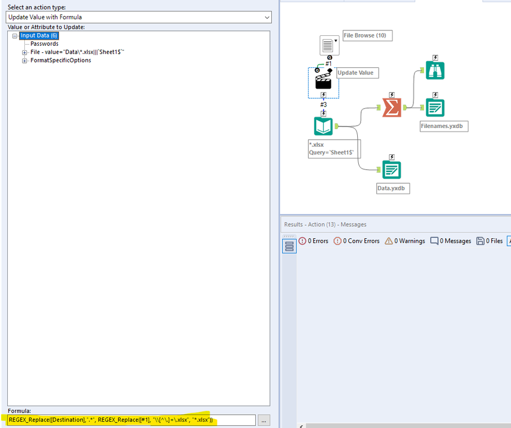Click the #3 connection label
Viewport: 511px width, 428px height.
[x=323, y=105]
